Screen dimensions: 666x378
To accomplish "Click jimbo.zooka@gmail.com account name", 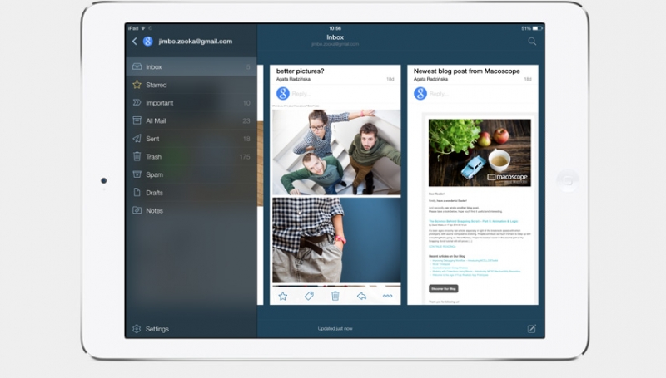I will [196, 41].
